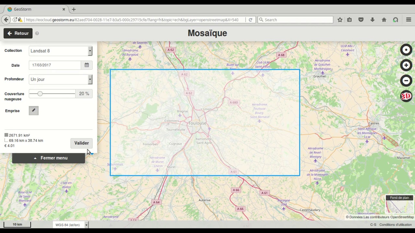Open the calendar date picker icon

tap(87, 65)
